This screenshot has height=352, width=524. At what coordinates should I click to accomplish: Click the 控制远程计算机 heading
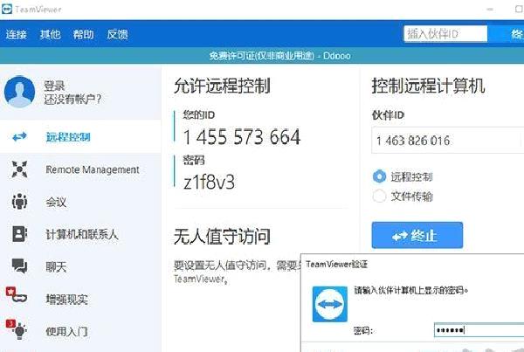pyautogui.click(x=428, y=86)
